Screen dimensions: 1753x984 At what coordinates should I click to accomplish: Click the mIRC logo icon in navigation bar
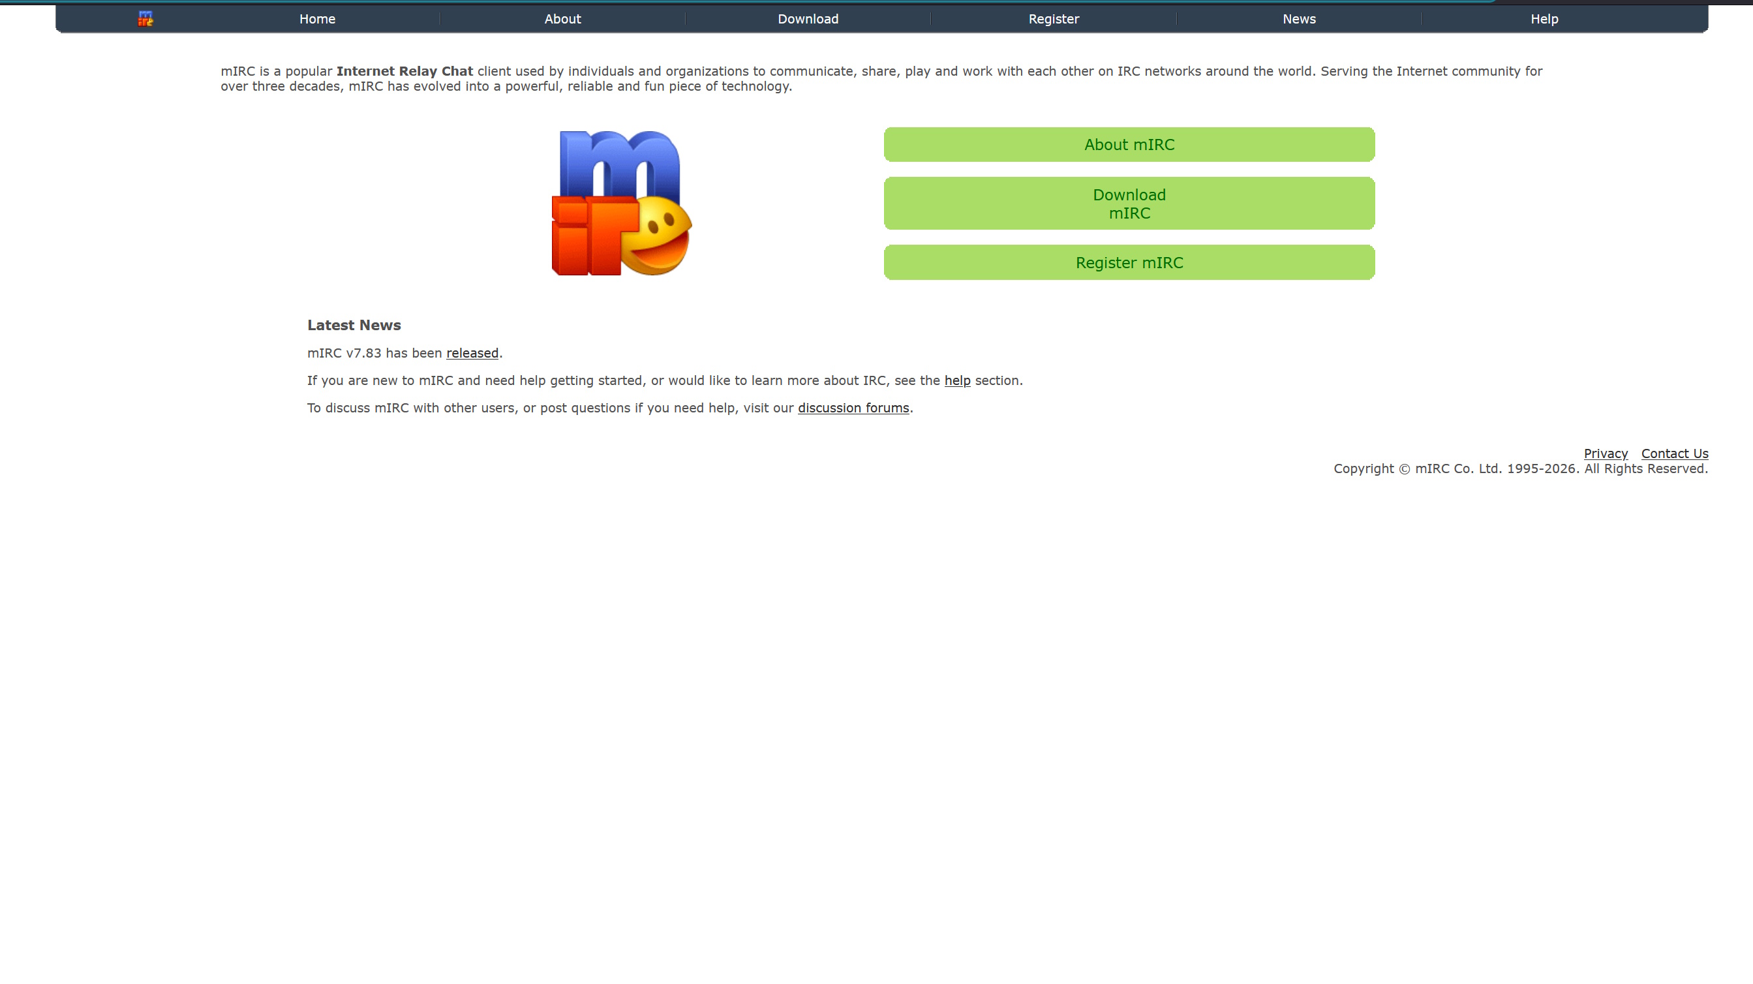[x=145, y=18]
